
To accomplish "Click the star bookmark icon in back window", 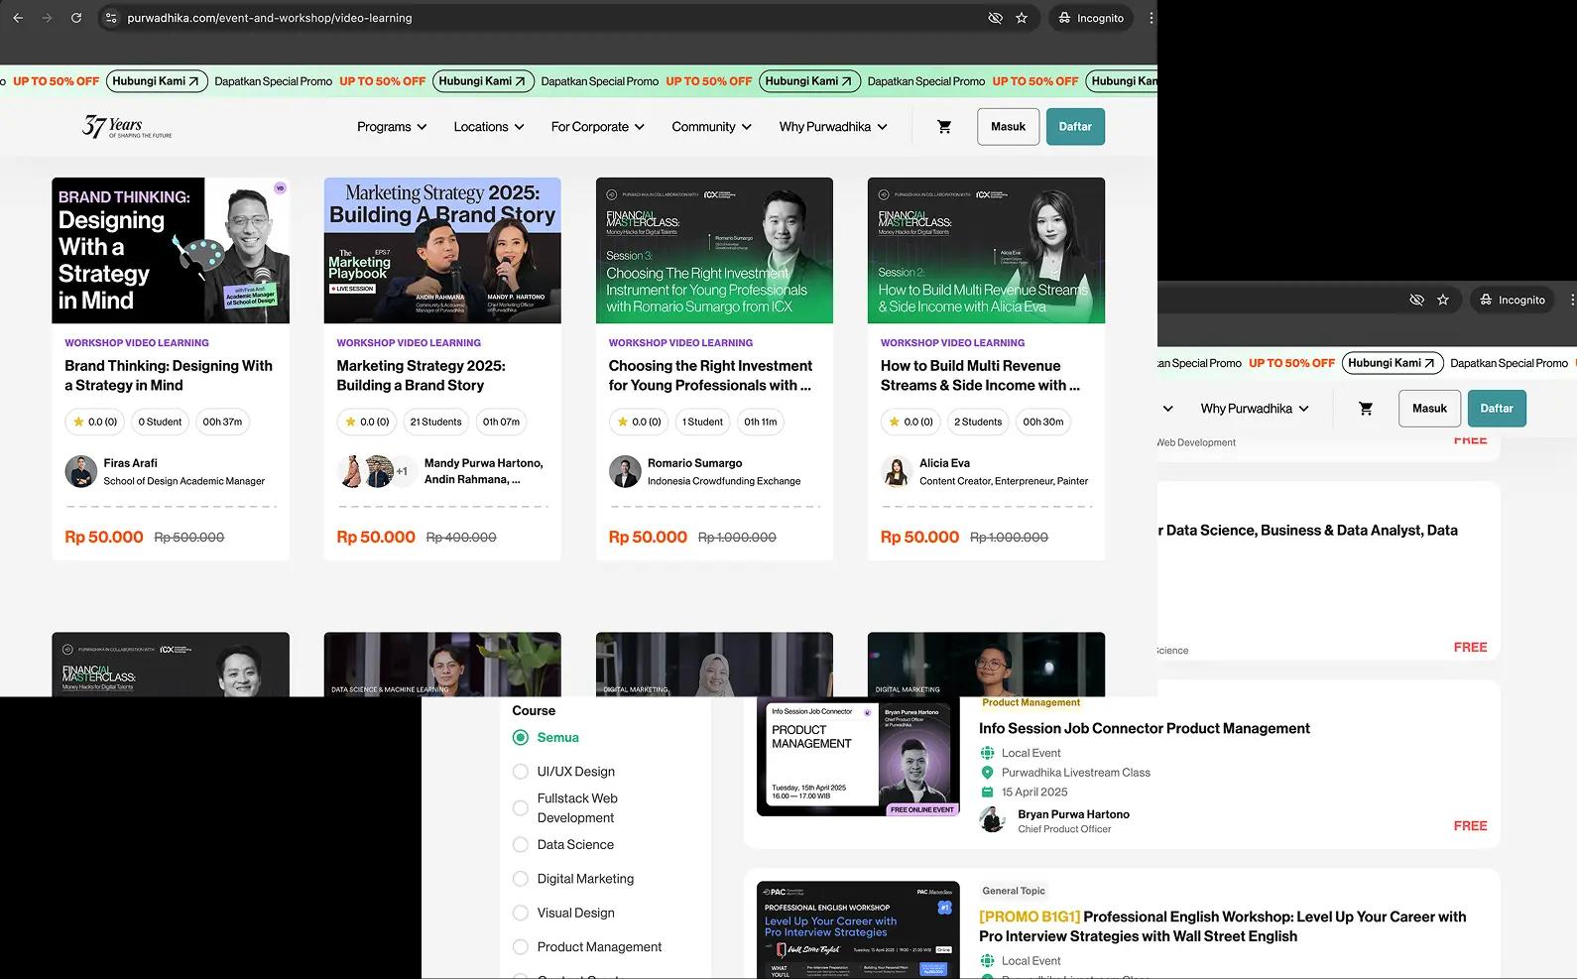I will pyautogui.click(x=1443, y=300).
